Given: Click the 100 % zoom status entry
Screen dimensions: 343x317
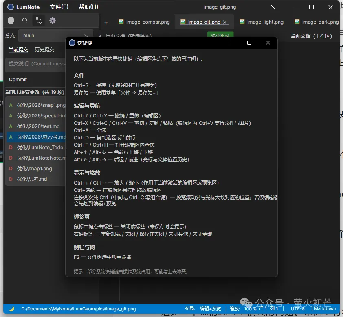Looking at the screenshot, I should pyautogui.click(x=250, y=309).
